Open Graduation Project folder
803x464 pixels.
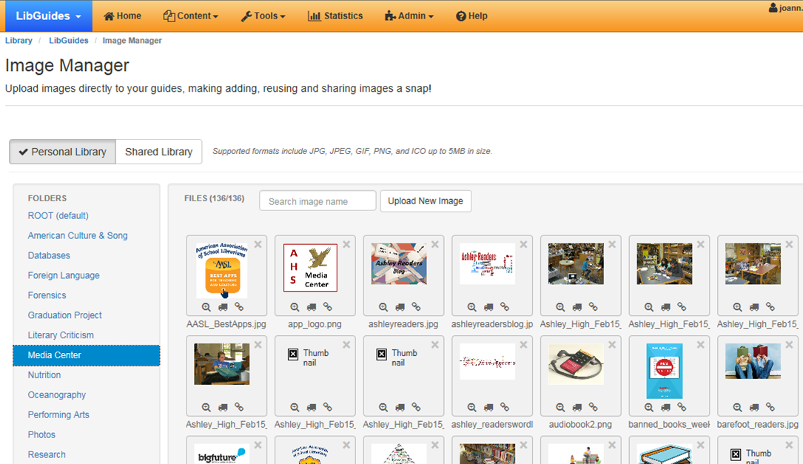tap(64, 315)
